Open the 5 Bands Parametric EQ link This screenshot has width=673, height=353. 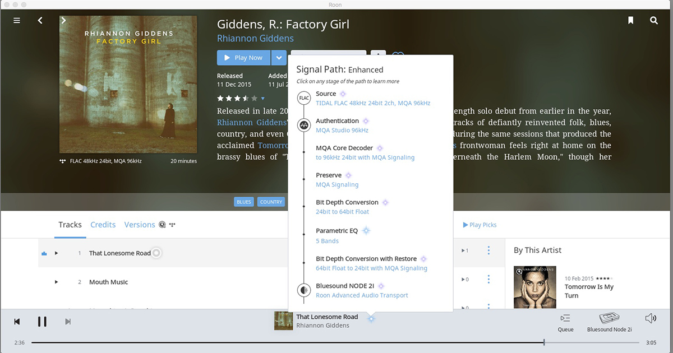[327, 241]
